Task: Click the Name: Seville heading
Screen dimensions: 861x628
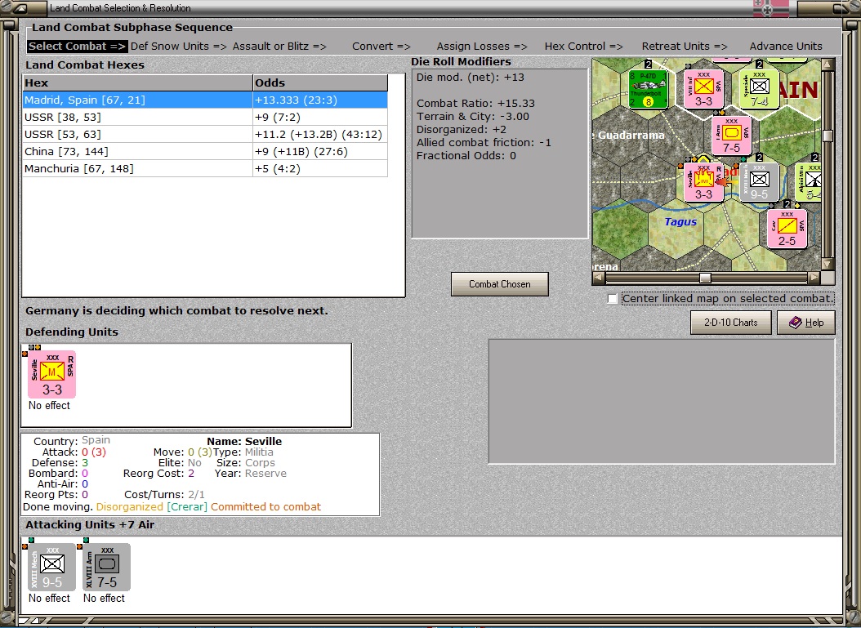Action: pyautogui.click(x=244, y=441)
